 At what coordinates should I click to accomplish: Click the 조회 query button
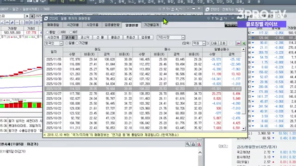point(222,43)
